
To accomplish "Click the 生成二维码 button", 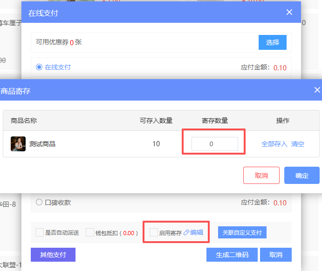I will tap(232, 255).
